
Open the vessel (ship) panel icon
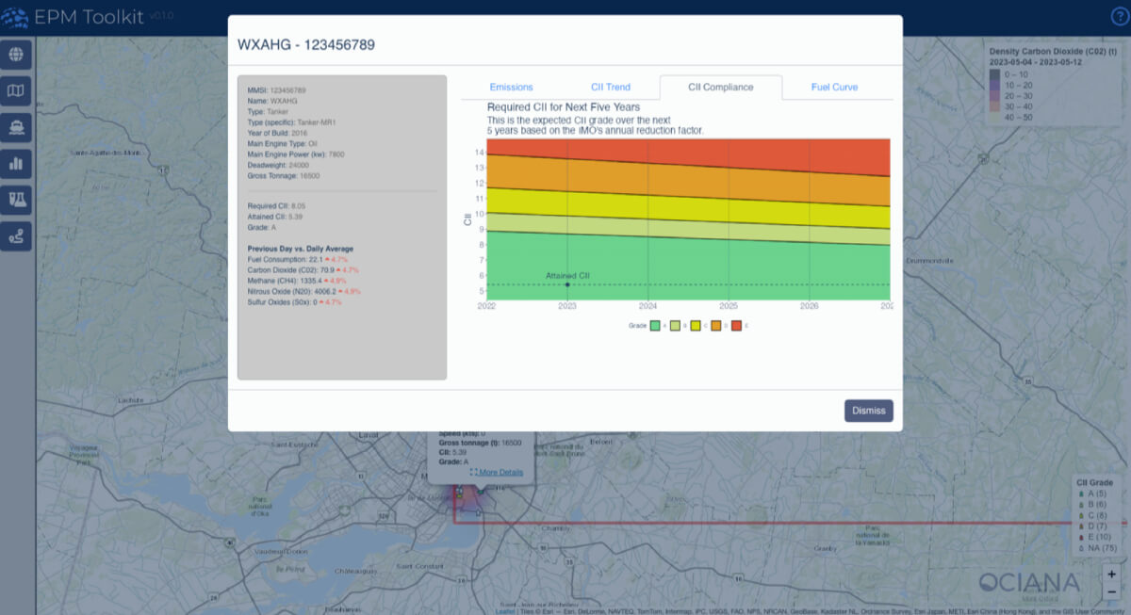(16, 127)
